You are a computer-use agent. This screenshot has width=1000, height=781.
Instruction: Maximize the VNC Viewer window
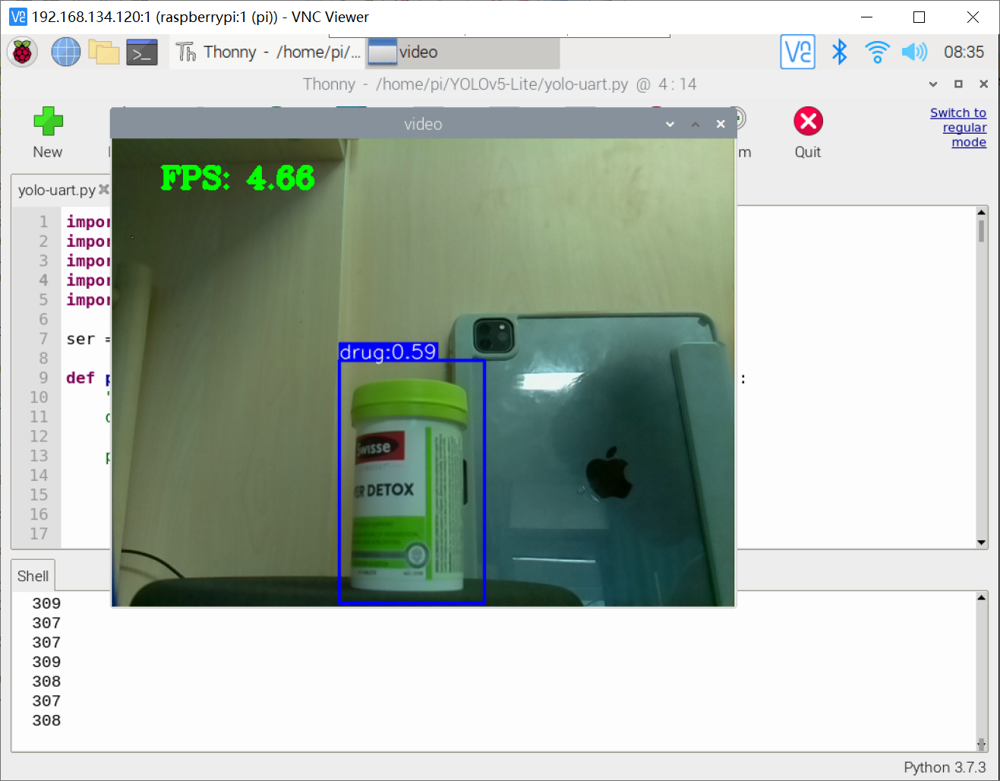point(919,17)
